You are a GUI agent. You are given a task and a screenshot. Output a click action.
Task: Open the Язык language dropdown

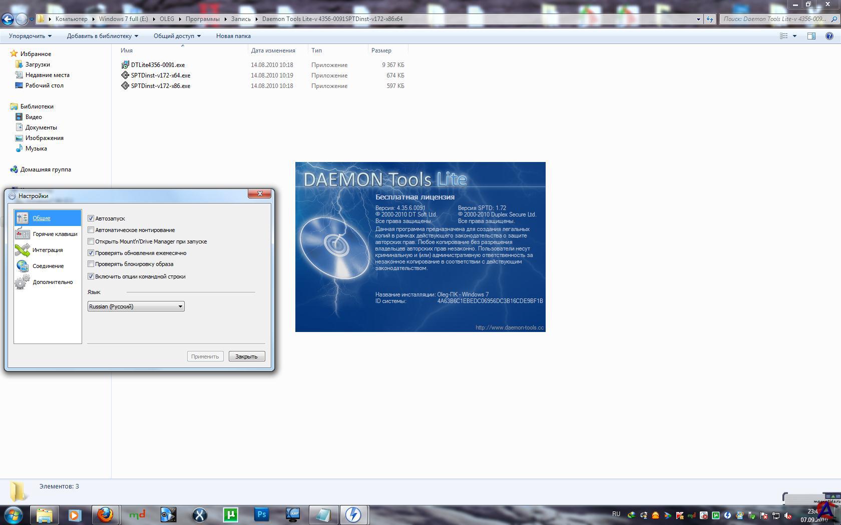click(x=136, y=306)
